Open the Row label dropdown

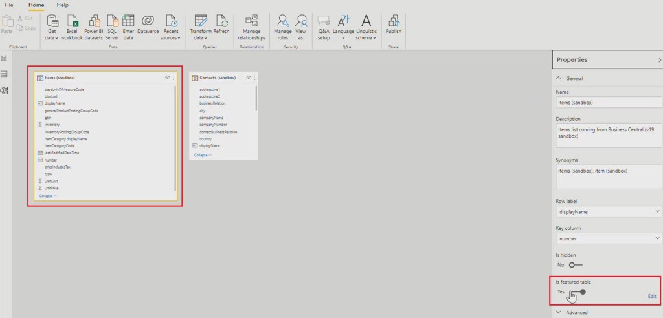pos(609,211)
